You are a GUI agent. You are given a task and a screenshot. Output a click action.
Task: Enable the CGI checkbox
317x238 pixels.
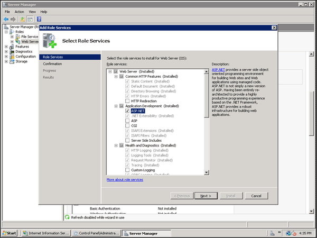127,126
